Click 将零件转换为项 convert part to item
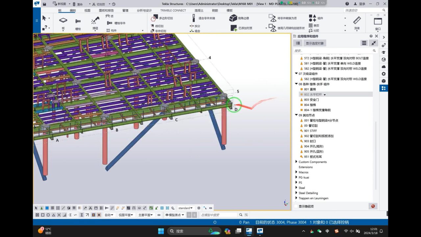This screenshot has width=421, height=237. [283, 18]
